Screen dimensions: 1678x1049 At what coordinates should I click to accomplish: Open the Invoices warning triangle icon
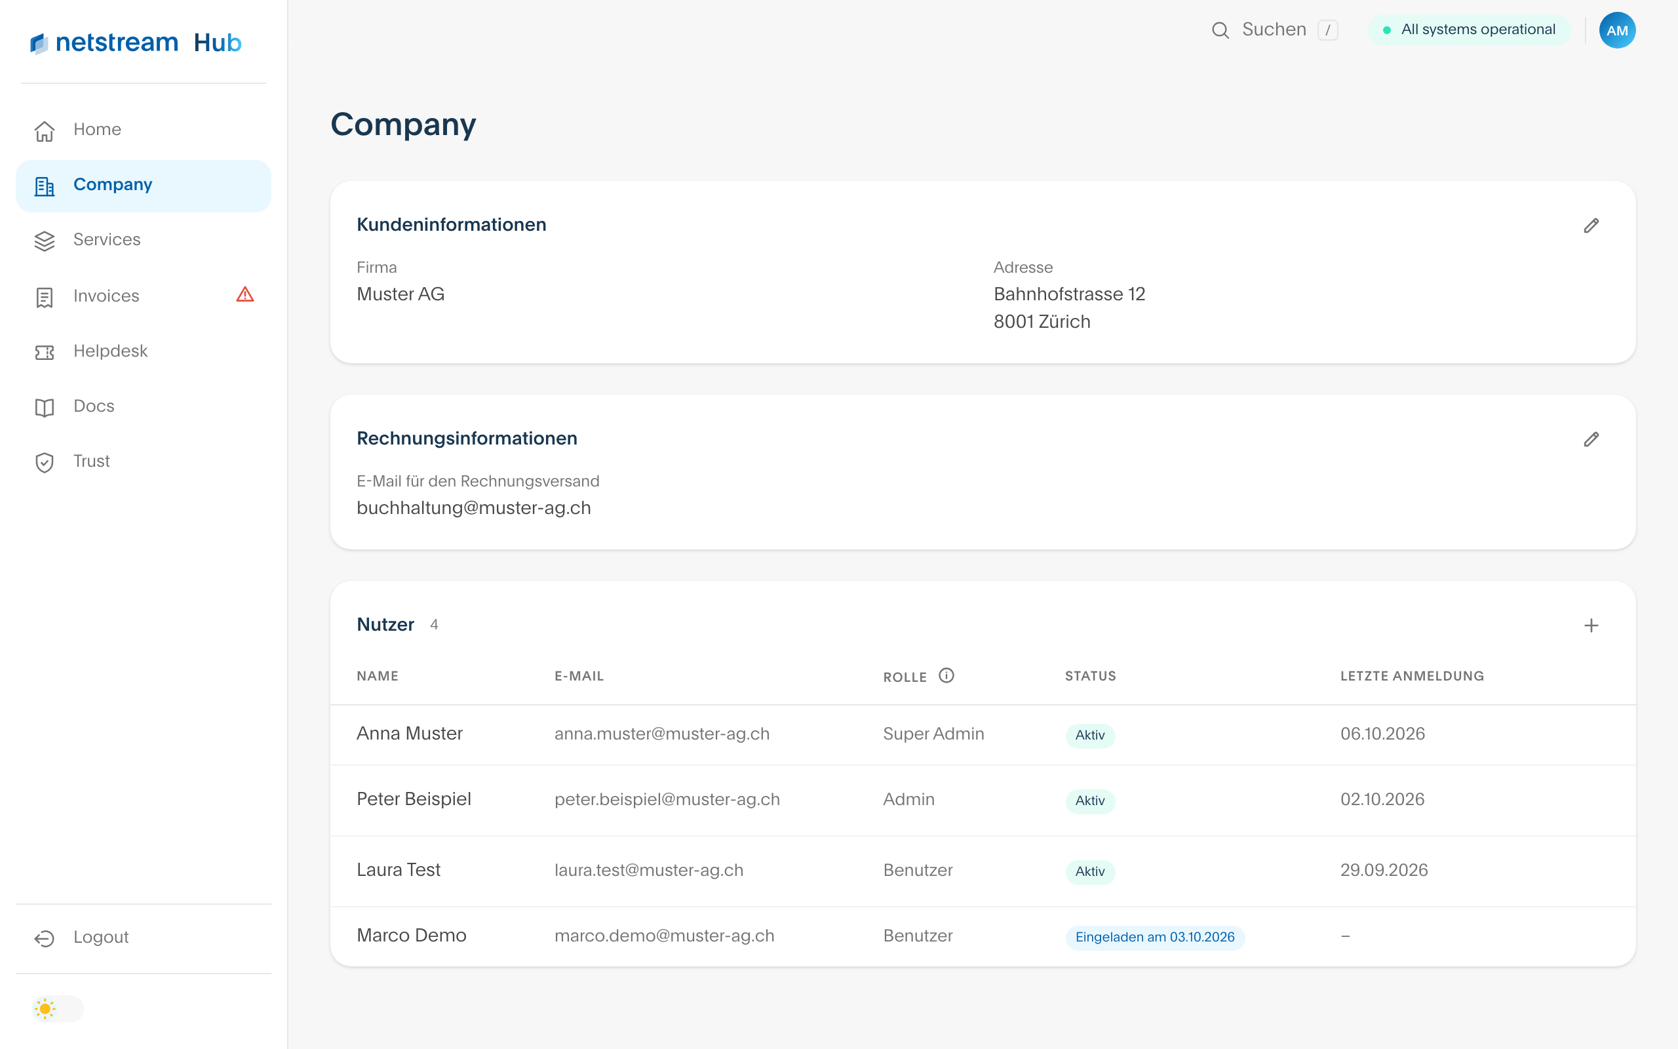(x=244, y=295)
